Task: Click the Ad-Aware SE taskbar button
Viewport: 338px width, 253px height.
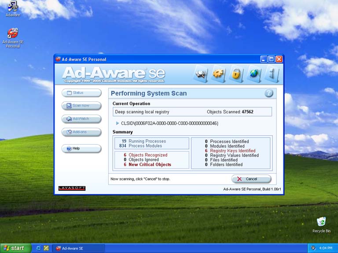Action: tap(78, 248)
